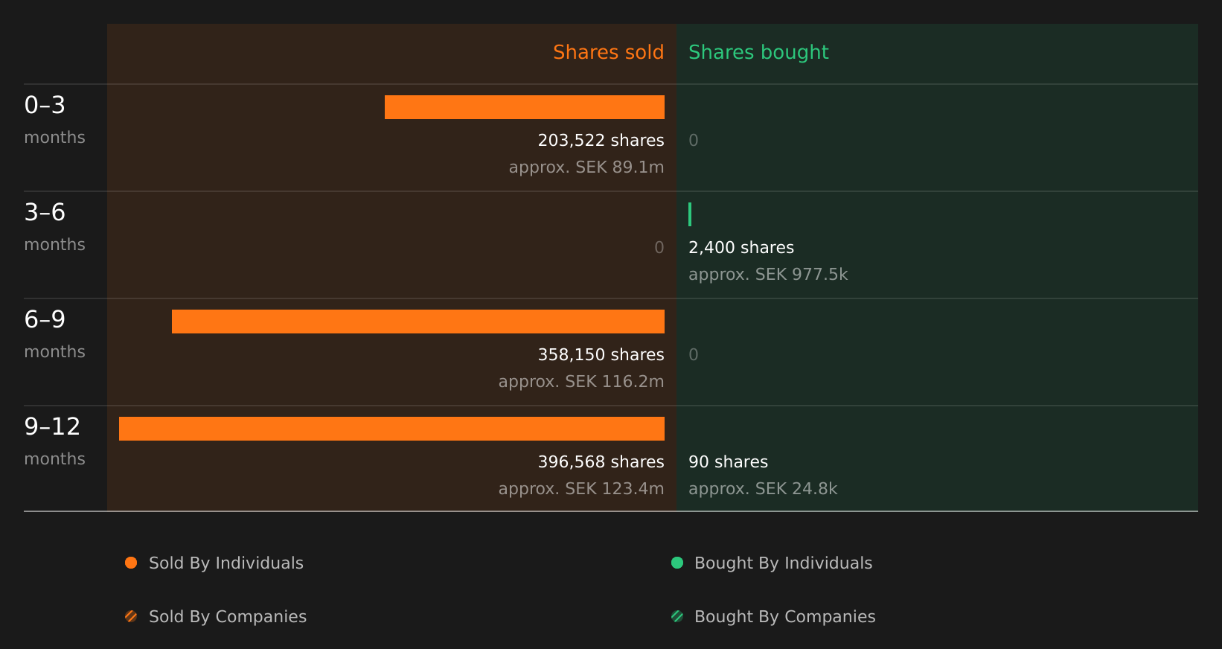Click approx. SEK 116.2m text
1222x649 pixels.
pyautogui.click(x=581, y=382)
